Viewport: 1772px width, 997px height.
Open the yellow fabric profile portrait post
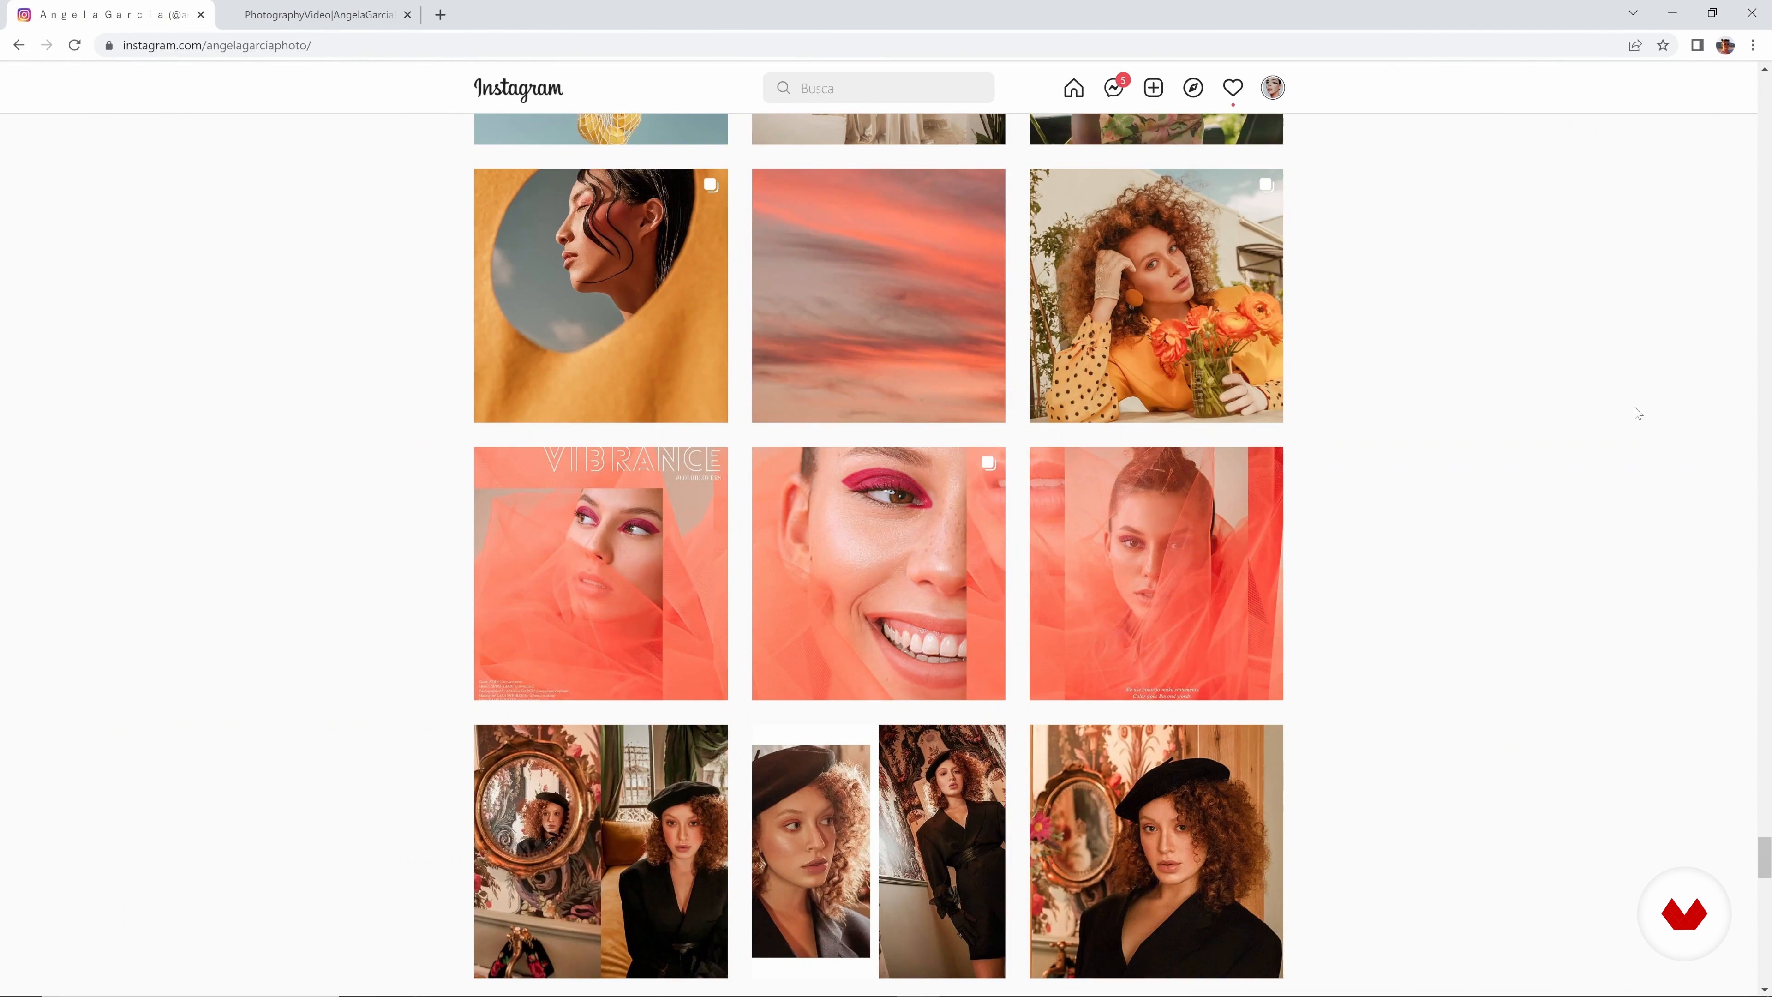click(600, 296)
